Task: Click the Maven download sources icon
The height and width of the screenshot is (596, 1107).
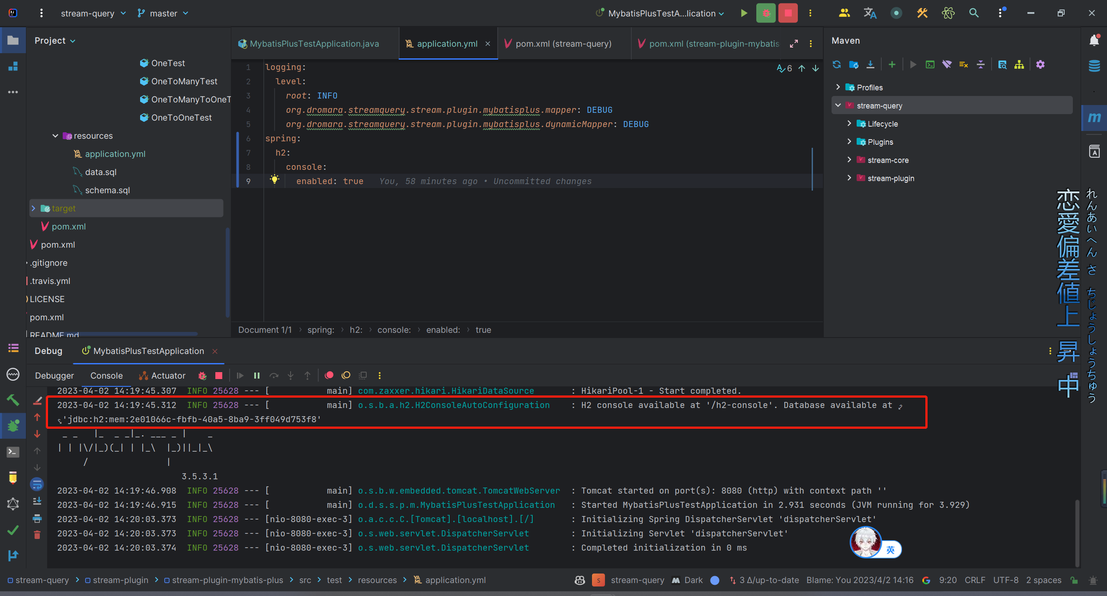Action: tap(870, 64)
